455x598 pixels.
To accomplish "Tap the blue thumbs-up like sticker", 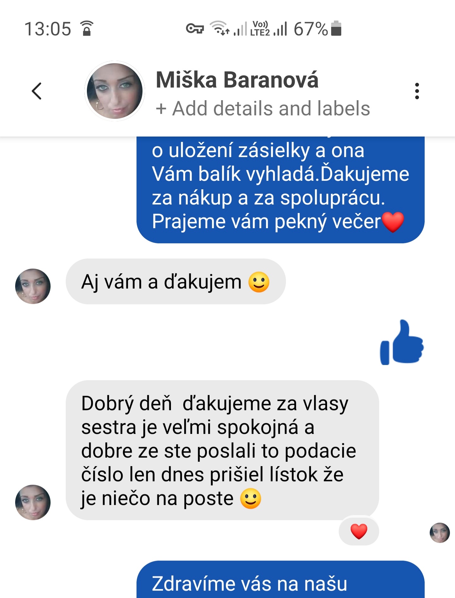I will pyautogui.click(x=402, y=343).
